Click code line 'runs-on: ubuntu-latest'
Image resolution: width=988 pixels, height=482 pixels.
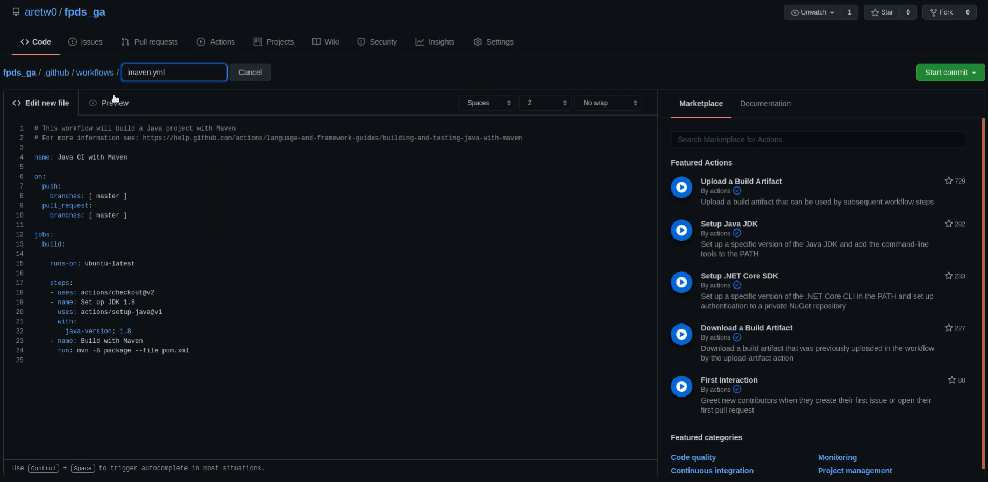click(92, 264)
